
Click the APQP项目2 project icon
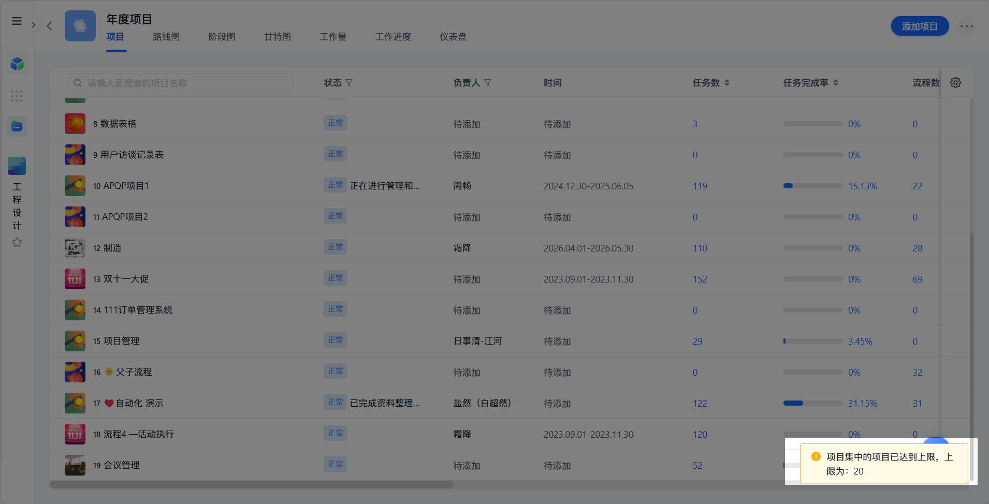pyautogui.click(x=75, y=217)
